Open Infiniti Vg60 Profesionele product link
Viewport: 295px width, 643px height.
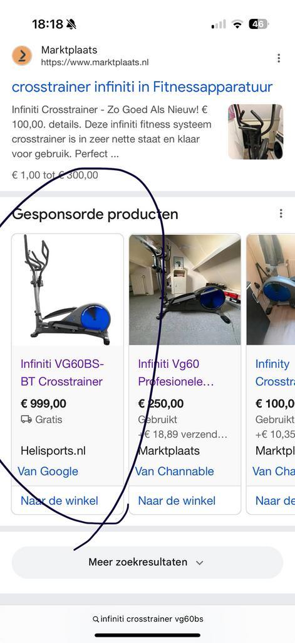pos(177,373)
